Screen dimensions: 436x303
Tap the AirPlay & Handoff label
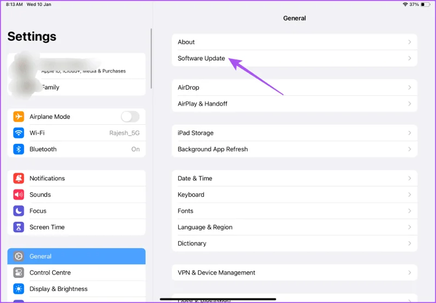click(x=202, y=104)
